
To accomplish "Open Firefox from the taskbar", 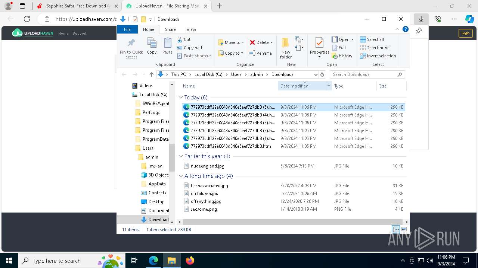I will 190,261.
